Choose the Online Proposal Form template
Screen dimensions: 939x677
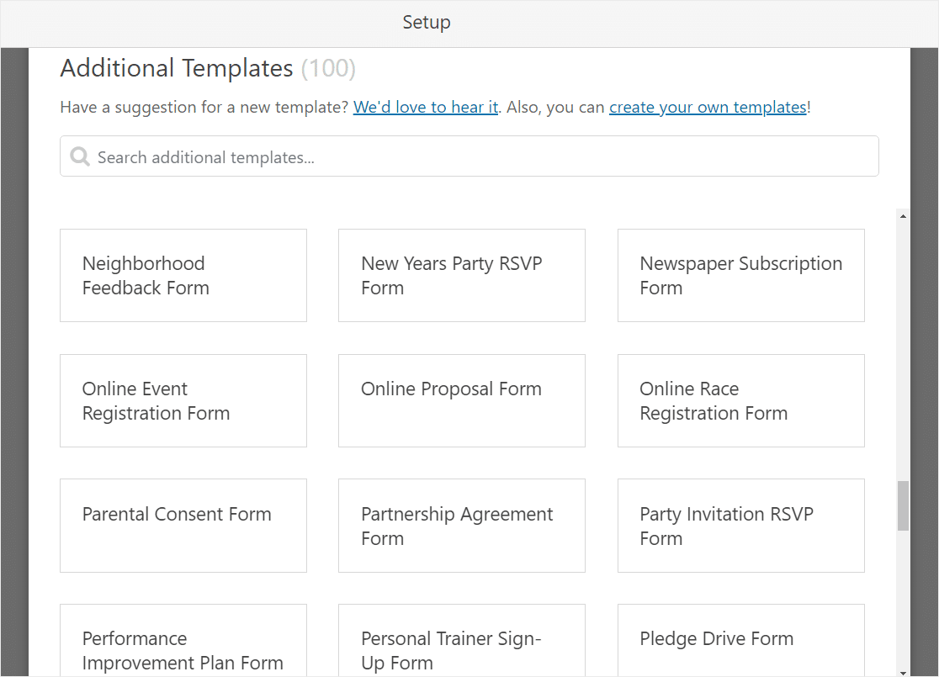click(x=462, y=400)
